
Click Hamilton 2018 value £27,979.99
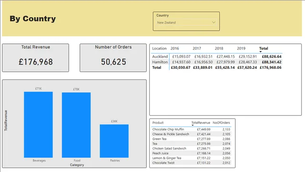(x=225, y=62)
